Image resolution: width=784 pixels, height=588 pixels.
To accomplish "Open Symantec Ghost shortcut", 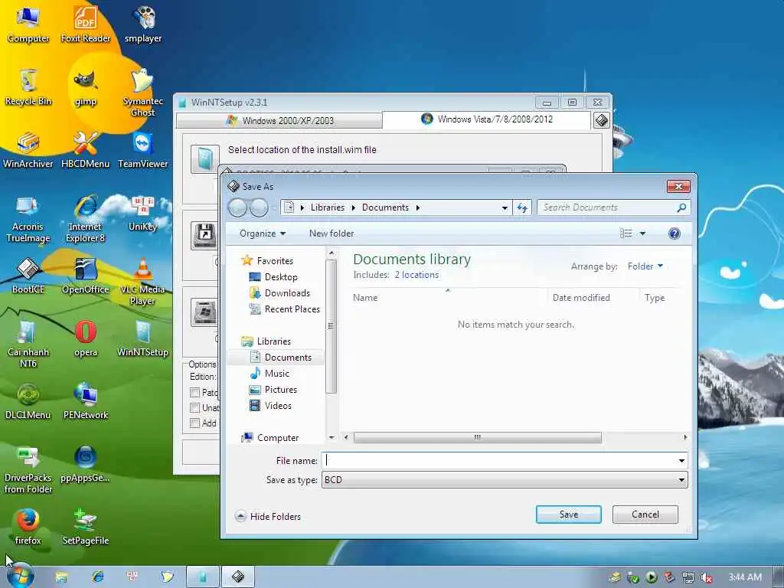I will tap(143, 93).
